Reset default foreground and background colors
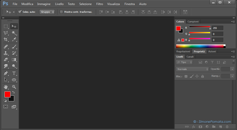The width and height of the screenshot is (237, 130). click(x=5, y=101)
